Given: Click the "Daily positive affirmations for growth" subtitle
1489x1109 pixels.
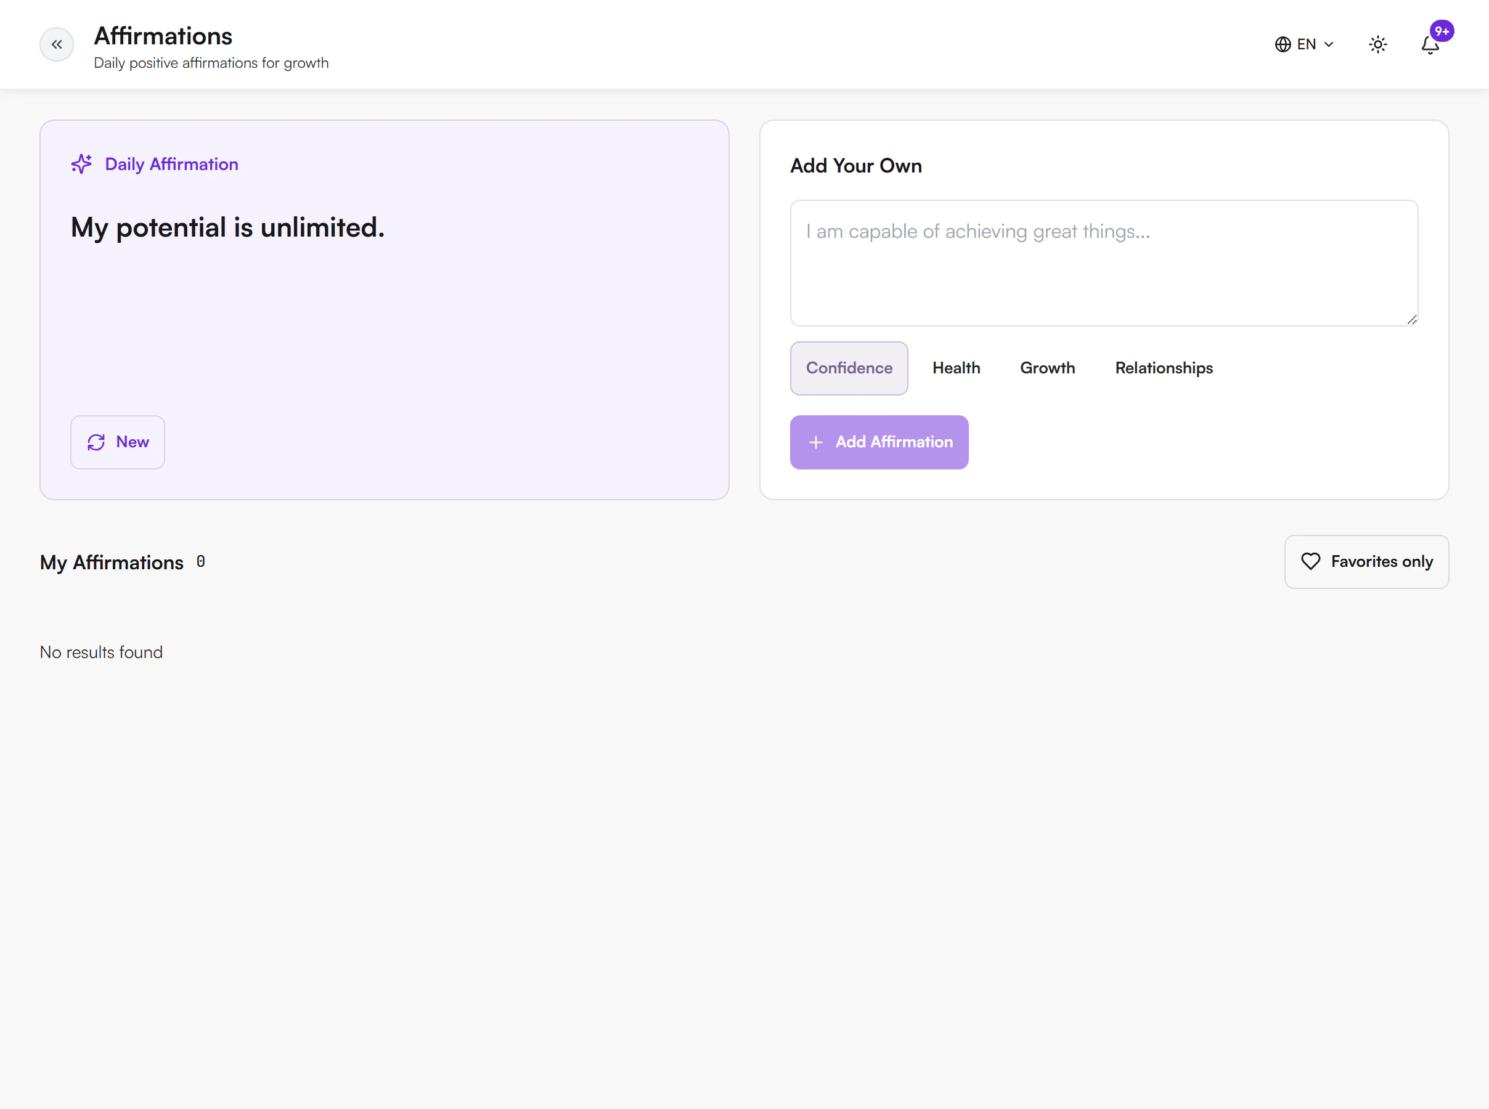Looking at the screenshot, I should click(211, 62).
